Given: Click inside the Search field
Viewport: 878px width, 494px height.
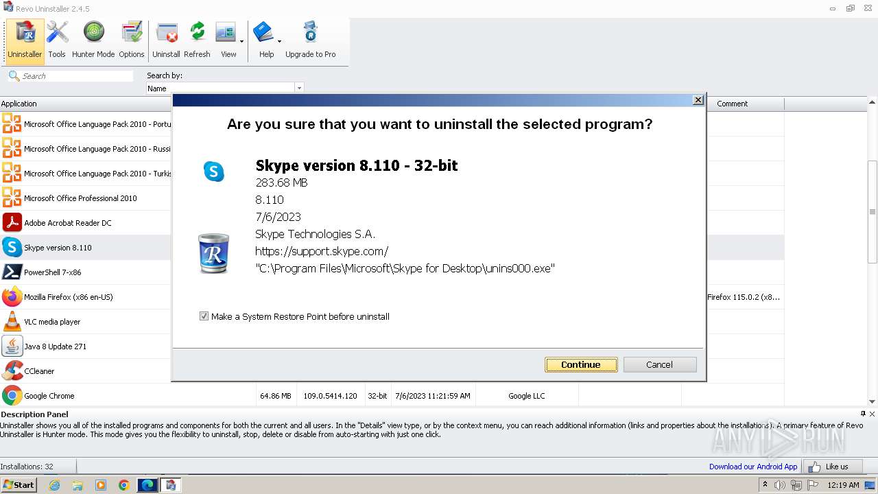Looking at the screenshot, I should pos(77,76).
